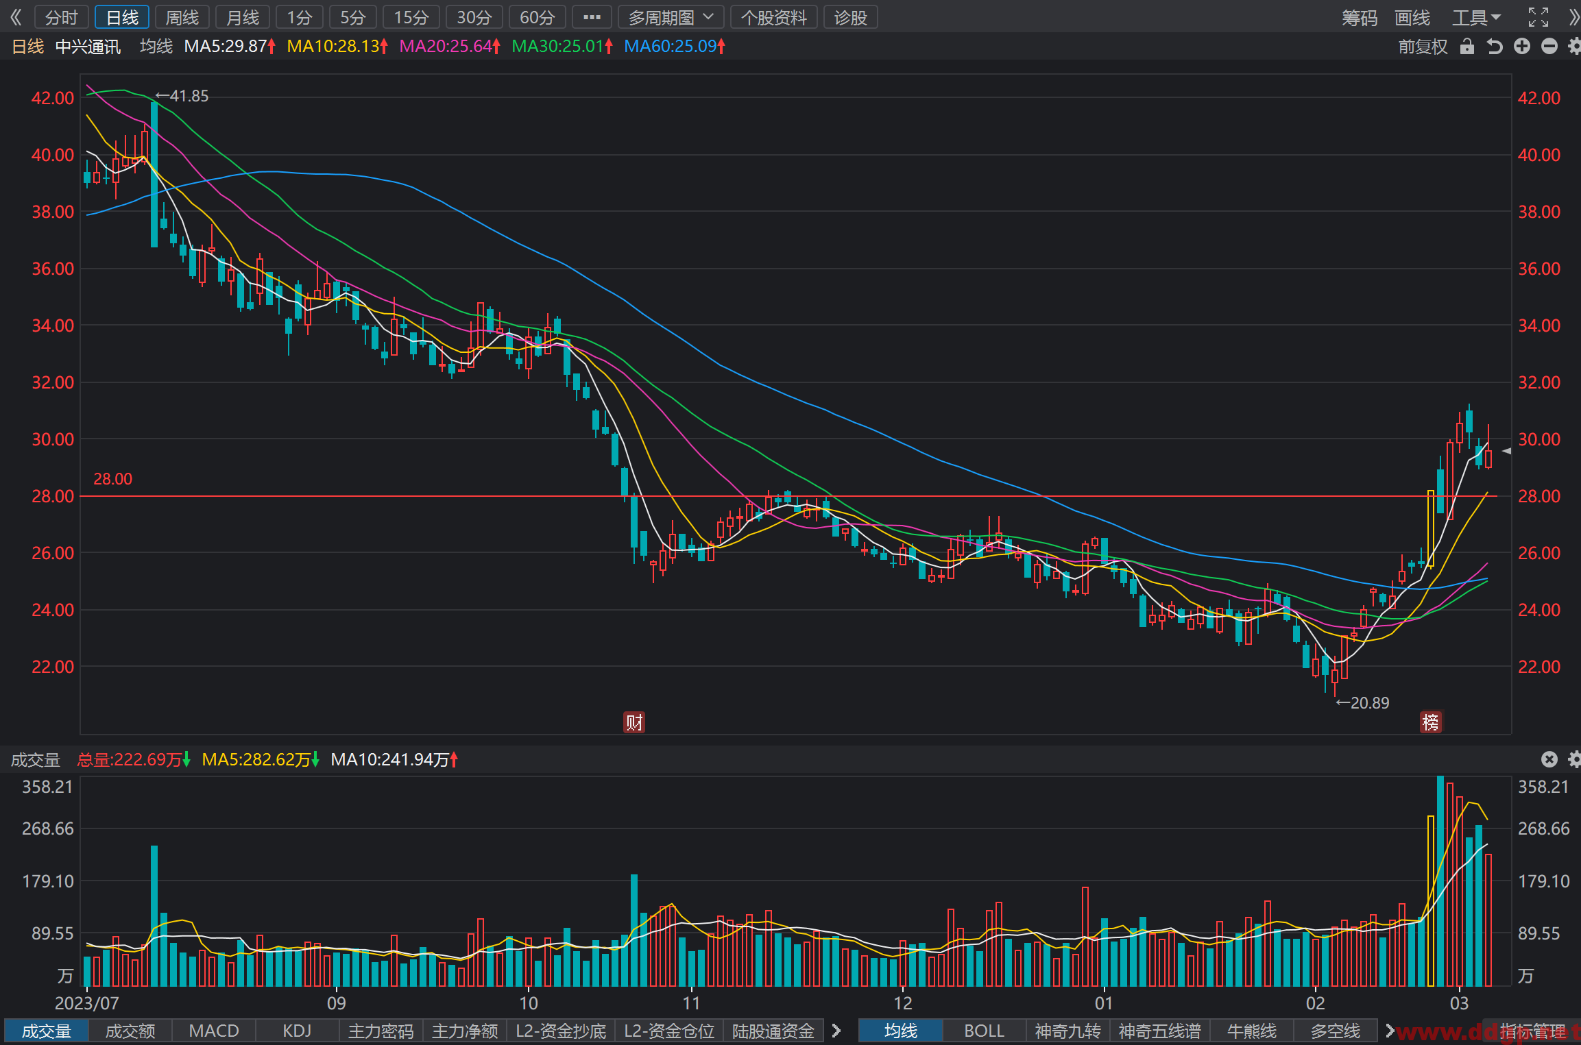1581x1045 pixels.
Task: Select the MACD indicator tab
Action: [213, 1031]
